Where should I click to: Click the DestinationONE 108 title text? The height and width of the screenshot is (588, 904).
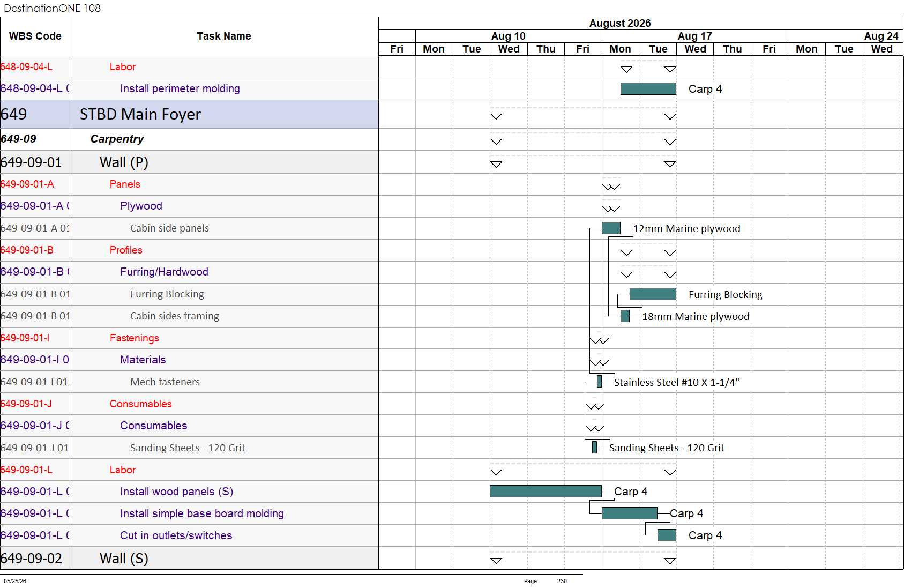pos(52,8)
